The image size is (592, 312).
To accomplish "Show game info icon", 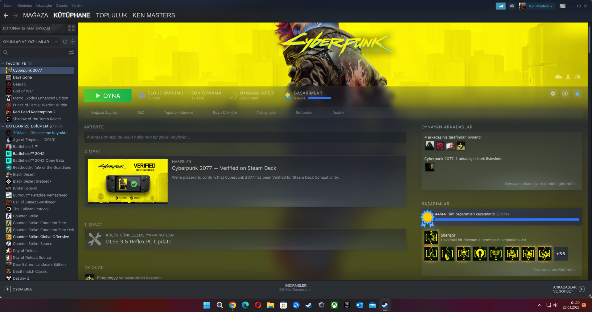I will (565, 94).
